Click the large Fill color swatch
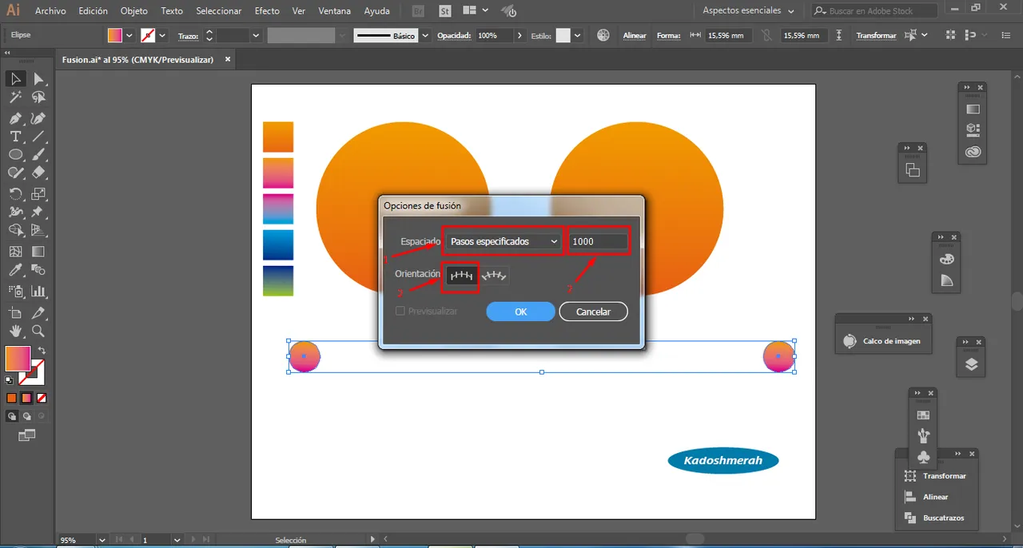This screenshot has height=548, width=1023. [18, 358]
